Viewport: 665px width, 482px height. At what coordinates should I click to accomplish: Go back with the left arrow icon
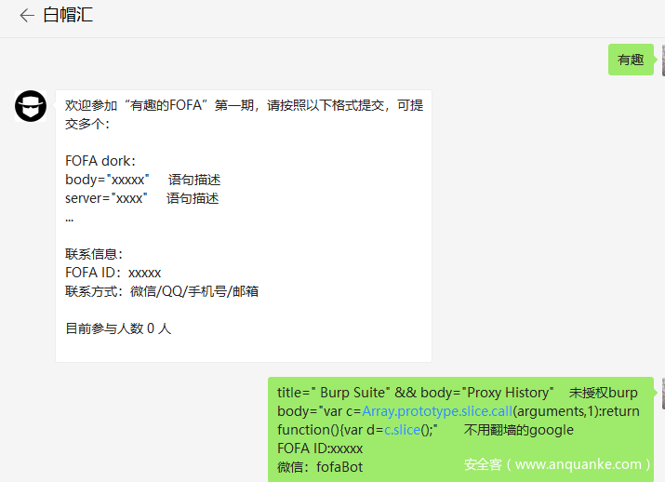[27, 15]
